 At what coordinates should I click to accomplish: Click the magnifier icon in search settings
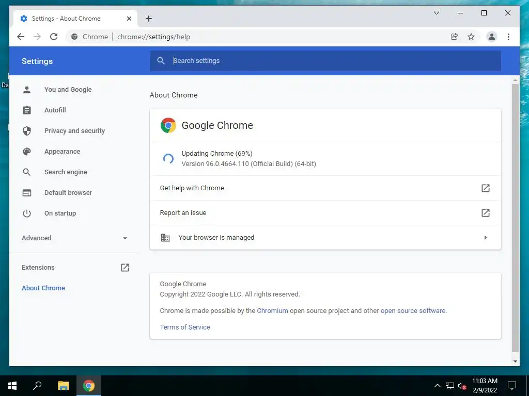161,61
